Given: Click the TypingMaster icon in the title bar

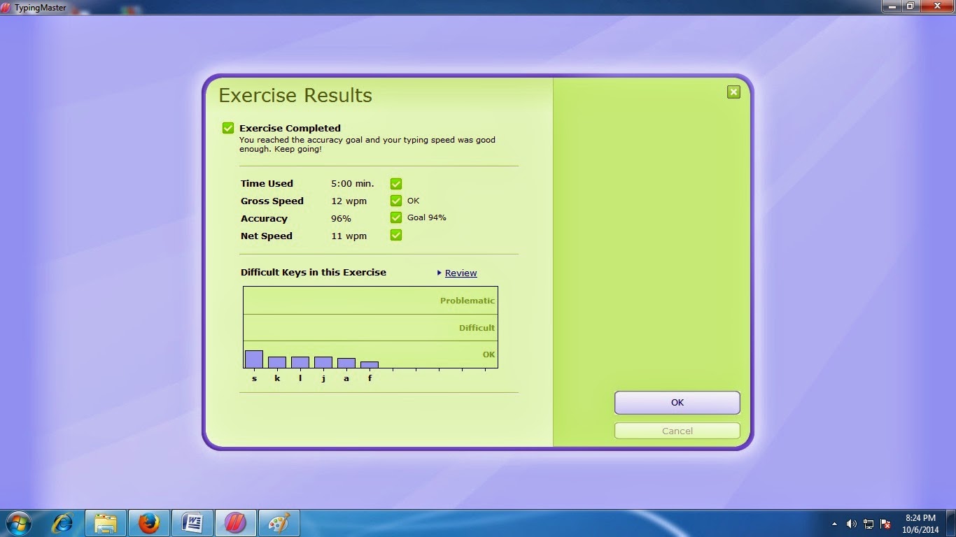Looking at the screenshot, I should pos(7,7).
